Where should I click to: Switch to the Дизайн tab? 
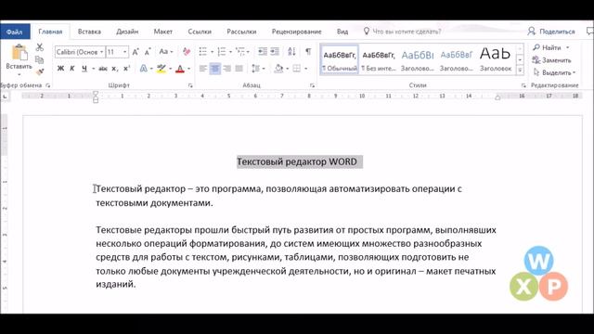[127, 32]
